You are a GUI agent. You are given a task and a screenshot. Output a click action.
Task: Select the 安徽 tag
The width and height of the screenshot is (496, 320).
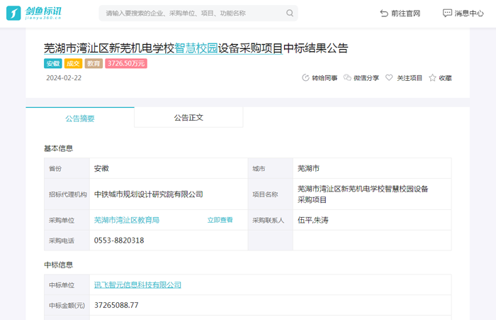point(53,63)
